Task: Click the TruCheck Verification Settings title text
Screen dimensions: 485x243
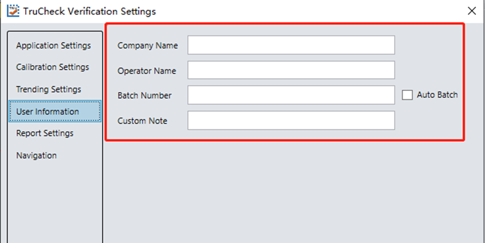Action: tap(90, 11)
